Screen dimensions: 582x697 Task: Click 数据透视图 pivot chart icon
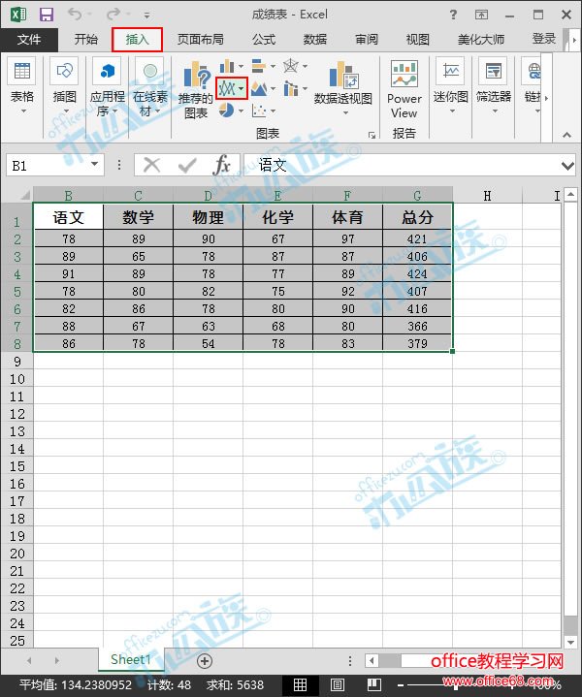343,86
